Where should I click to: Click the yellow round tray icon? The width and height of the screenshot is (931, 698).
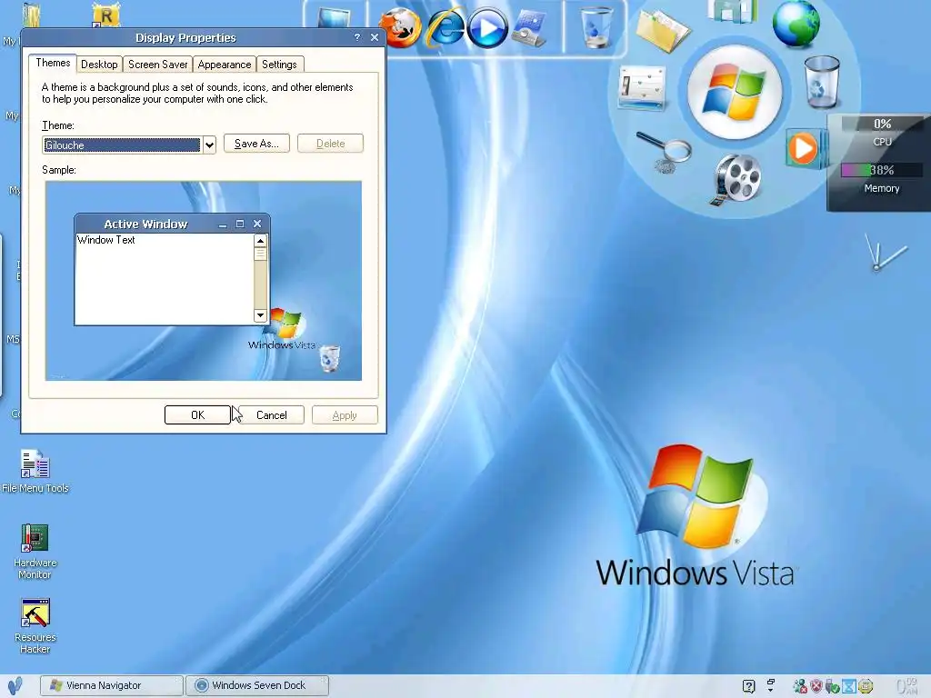coord(866,687)
